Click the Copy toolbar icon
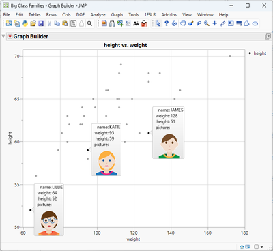This screenshot has width=273, height=251. point(57,23)
